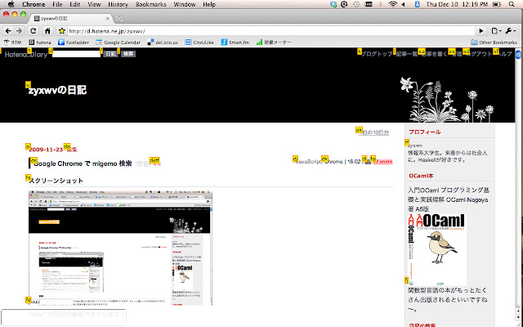
Task: Click the chrome category link
Action: [333, 162]
